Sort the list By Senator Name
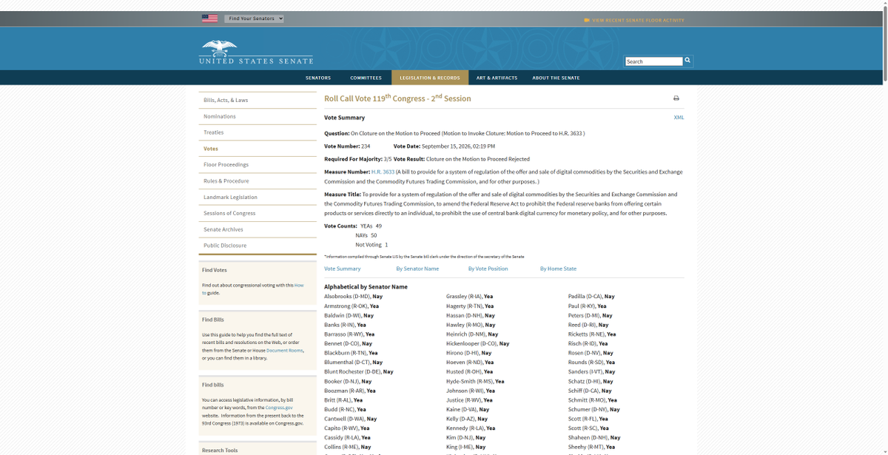 [x=417, y=269]
